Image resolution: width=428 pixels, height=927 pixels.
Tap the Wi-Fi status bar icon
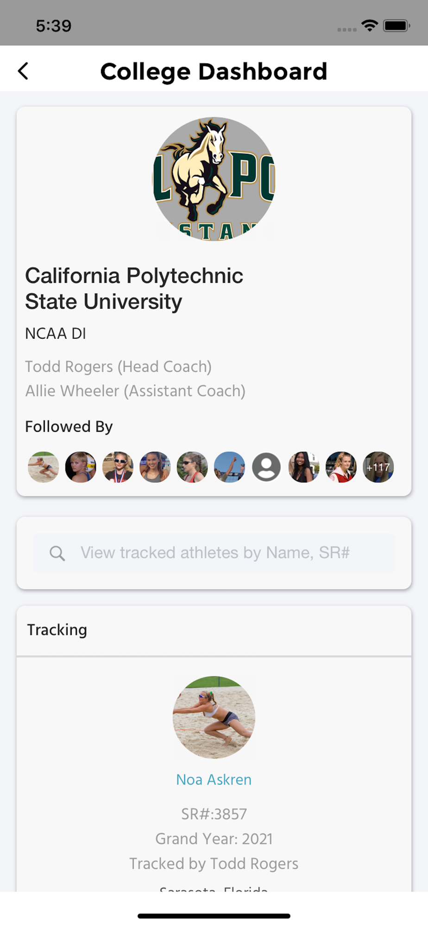[370, 25]
